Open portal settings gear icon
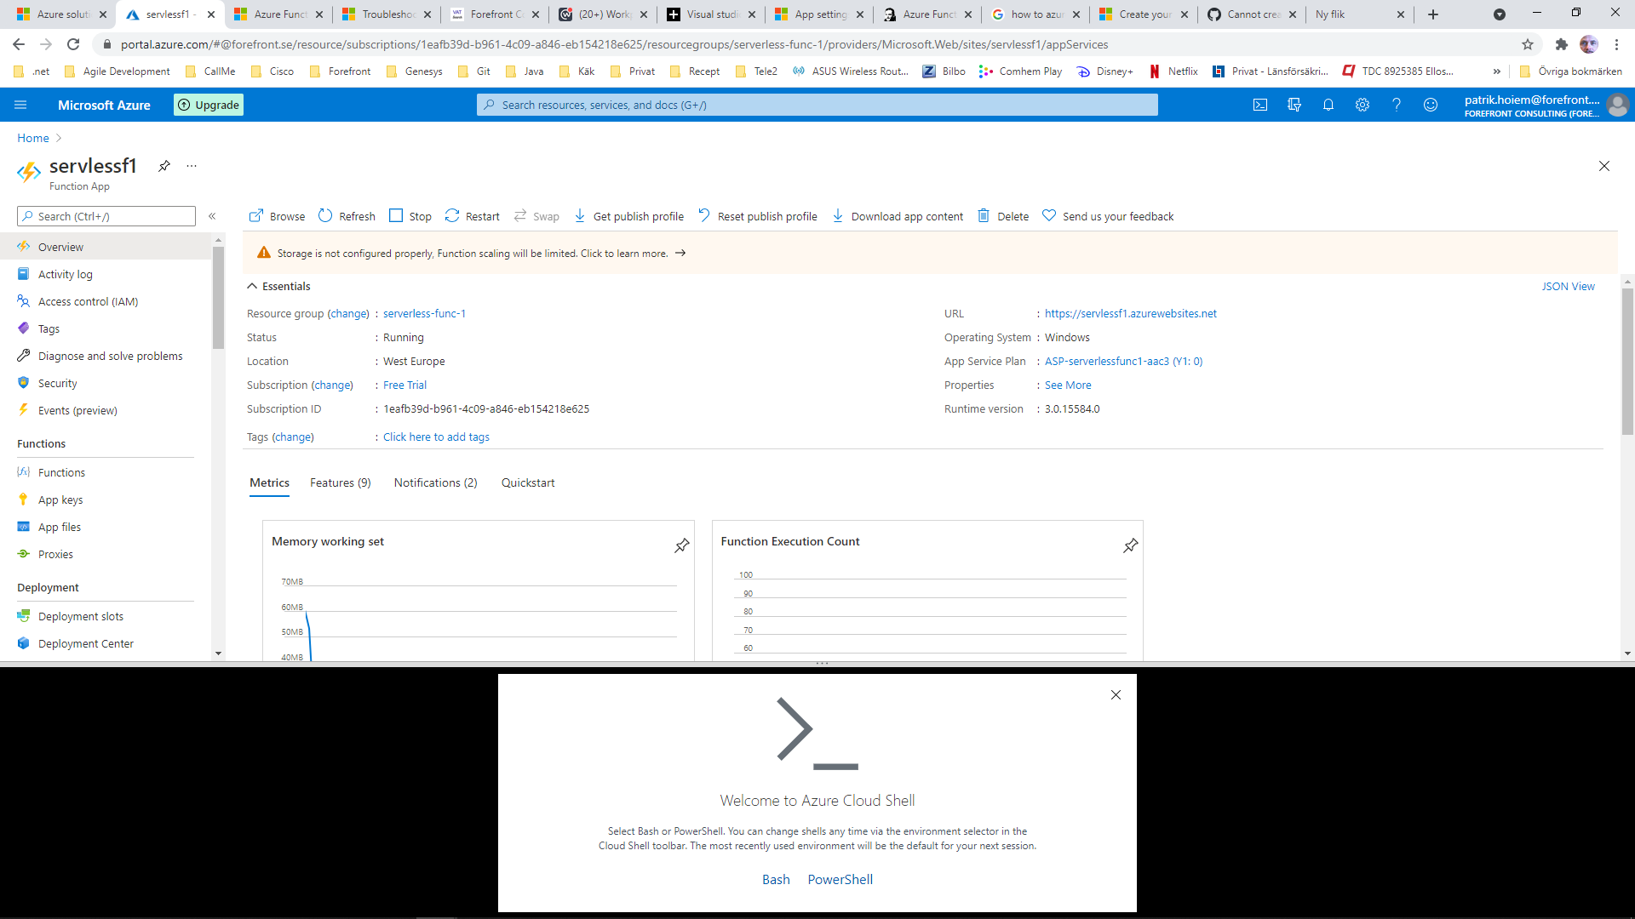The width and height of the screenshot is (1635, 919). click(1362, 105)
